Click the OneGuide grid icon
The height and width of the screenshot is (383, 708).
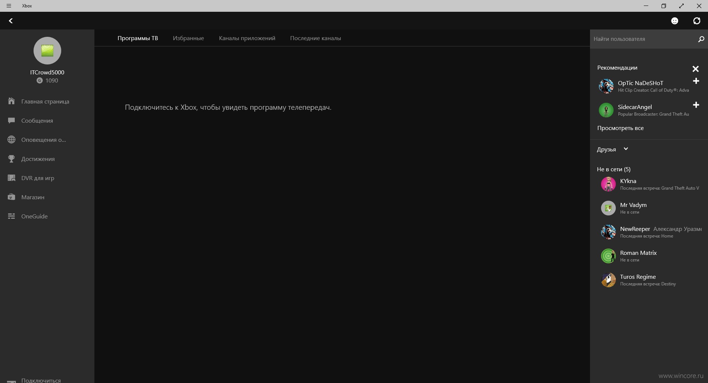tap(11, 216)
